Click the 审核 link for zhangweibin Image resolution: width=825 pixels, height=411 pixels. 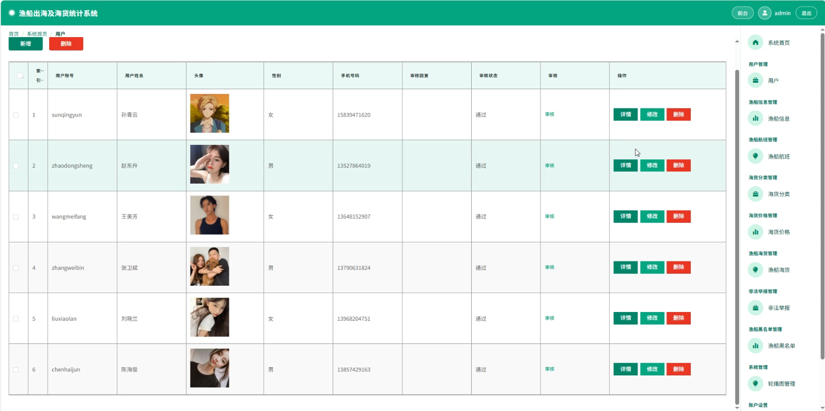pyautogui.click(x=550, y=268)
